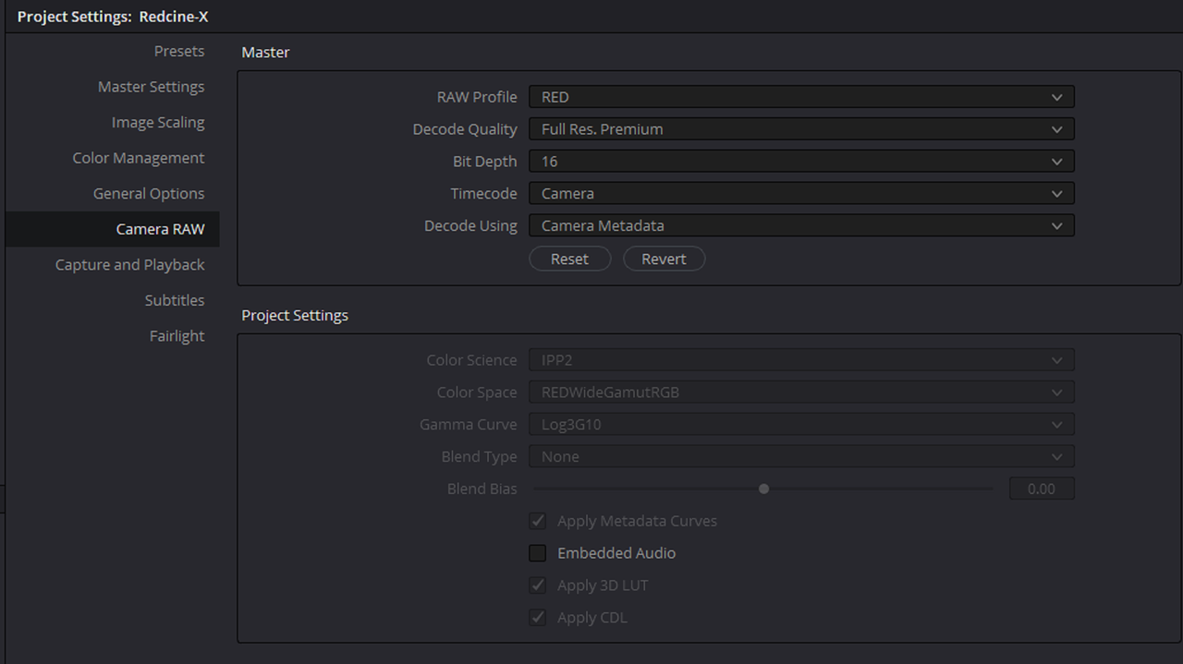Expand the Decode Quality dropdown
The image size is (1183, 664).
801,129
